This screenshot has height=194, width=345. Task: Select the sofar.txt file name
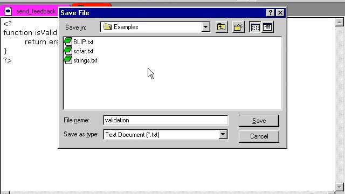coord(84,51)
